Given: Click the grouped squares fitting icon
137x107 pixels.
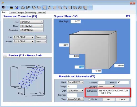Looking at the screenshot, I should 28,8.
